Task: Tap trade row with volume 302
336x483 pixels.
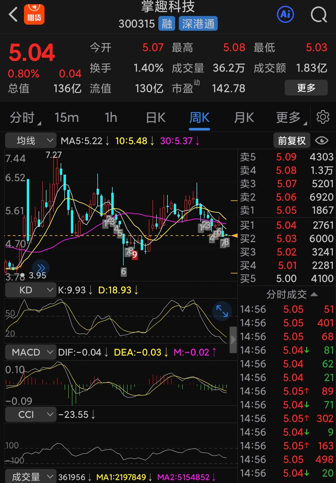Action: pos(287,418)
